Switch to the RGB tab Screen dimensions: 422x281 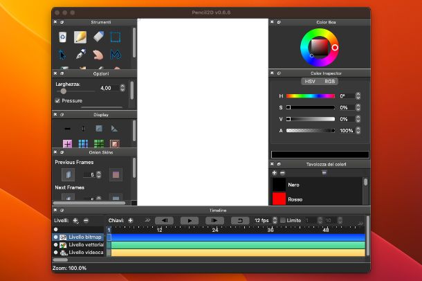329,81
